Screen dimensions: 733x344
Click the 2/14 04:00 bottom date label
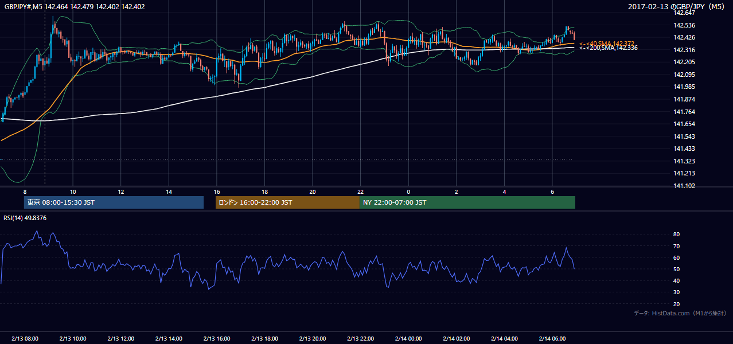pos(504,339)
